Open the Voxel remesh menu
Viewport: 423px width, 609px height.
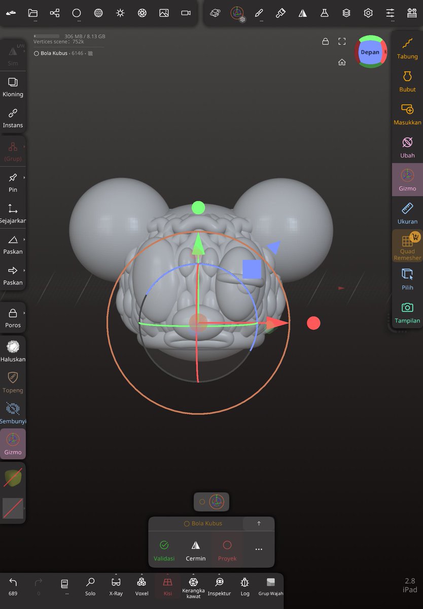pos(142,587)
